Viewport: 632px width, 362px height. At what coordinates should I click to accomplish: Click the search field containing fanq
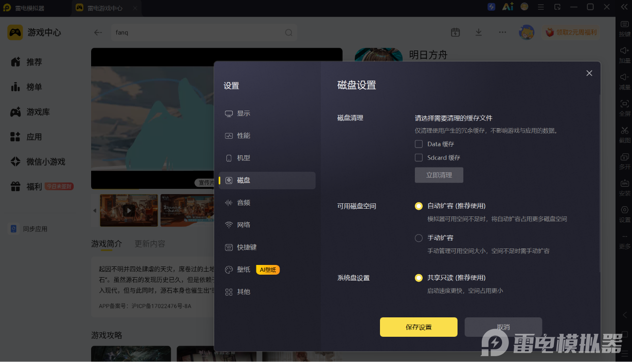[x=204, y=33]
